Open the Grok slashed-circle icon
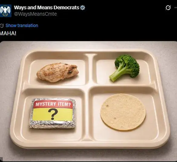Viewport: 177px width, 162px height. click(x=168, y=8)
